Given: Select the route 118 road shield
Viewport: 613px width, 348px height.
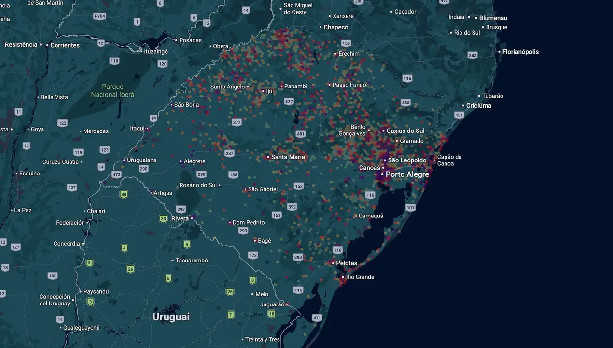Looking at the screenshot, I should click(x=114, y=61).
